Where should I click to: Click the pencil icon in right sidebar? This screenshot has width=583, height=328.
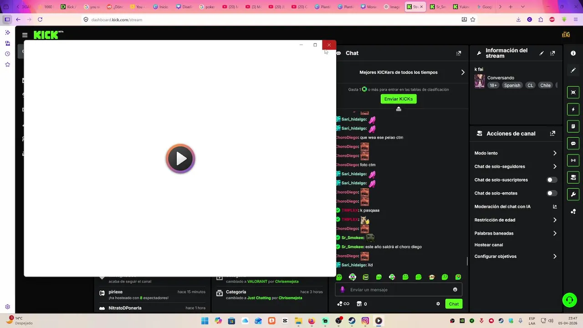[573, 70]
